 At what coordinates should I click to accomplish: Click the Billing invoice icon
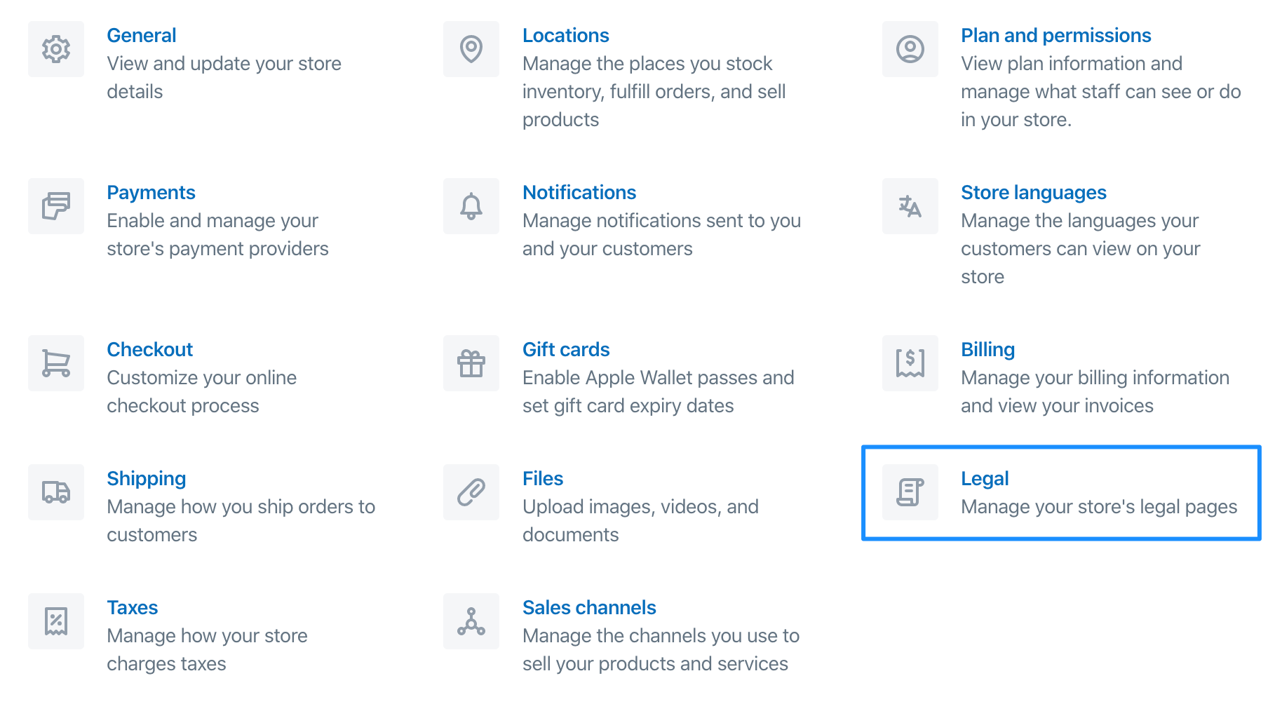tap(910, 363)
